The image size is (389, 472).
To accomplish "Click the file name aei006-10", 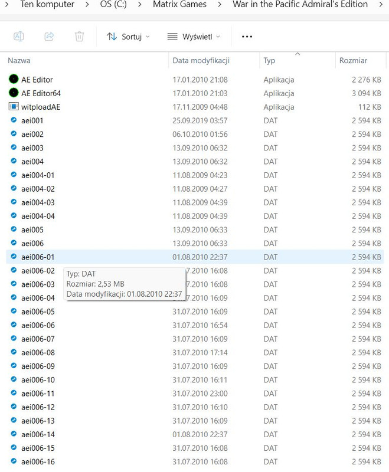I will (x=38, y=380).
